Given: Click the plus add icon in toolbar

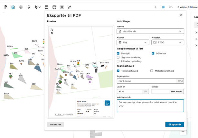Looking at the screenshot, I should tap(156, 7).
